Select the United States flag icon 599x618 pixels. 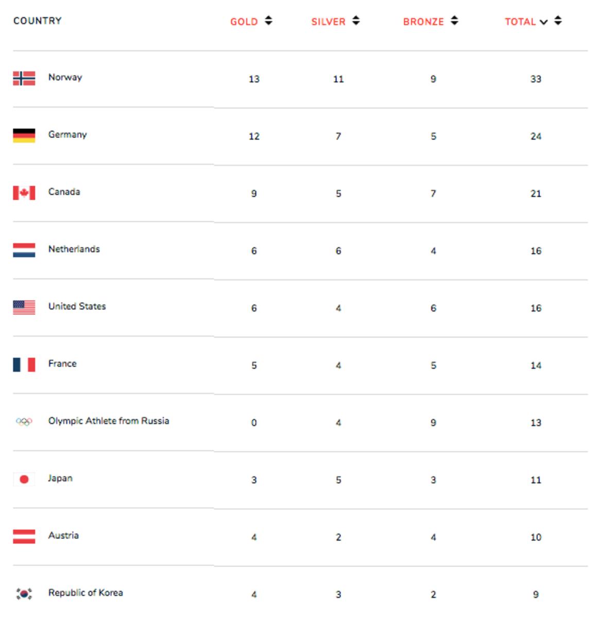tap(24, 306)
